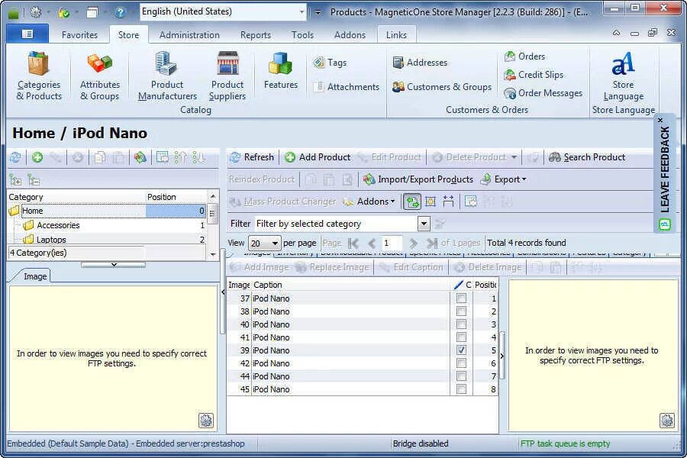Click Refresh products button
Image resolution: width=687 pixels, height=458 pixels.
click(252, 157)
